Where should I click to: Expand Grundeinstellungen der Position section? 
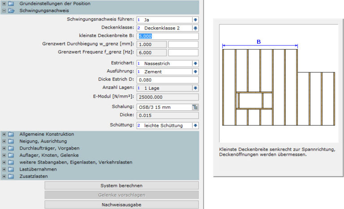tap(4, 4)
